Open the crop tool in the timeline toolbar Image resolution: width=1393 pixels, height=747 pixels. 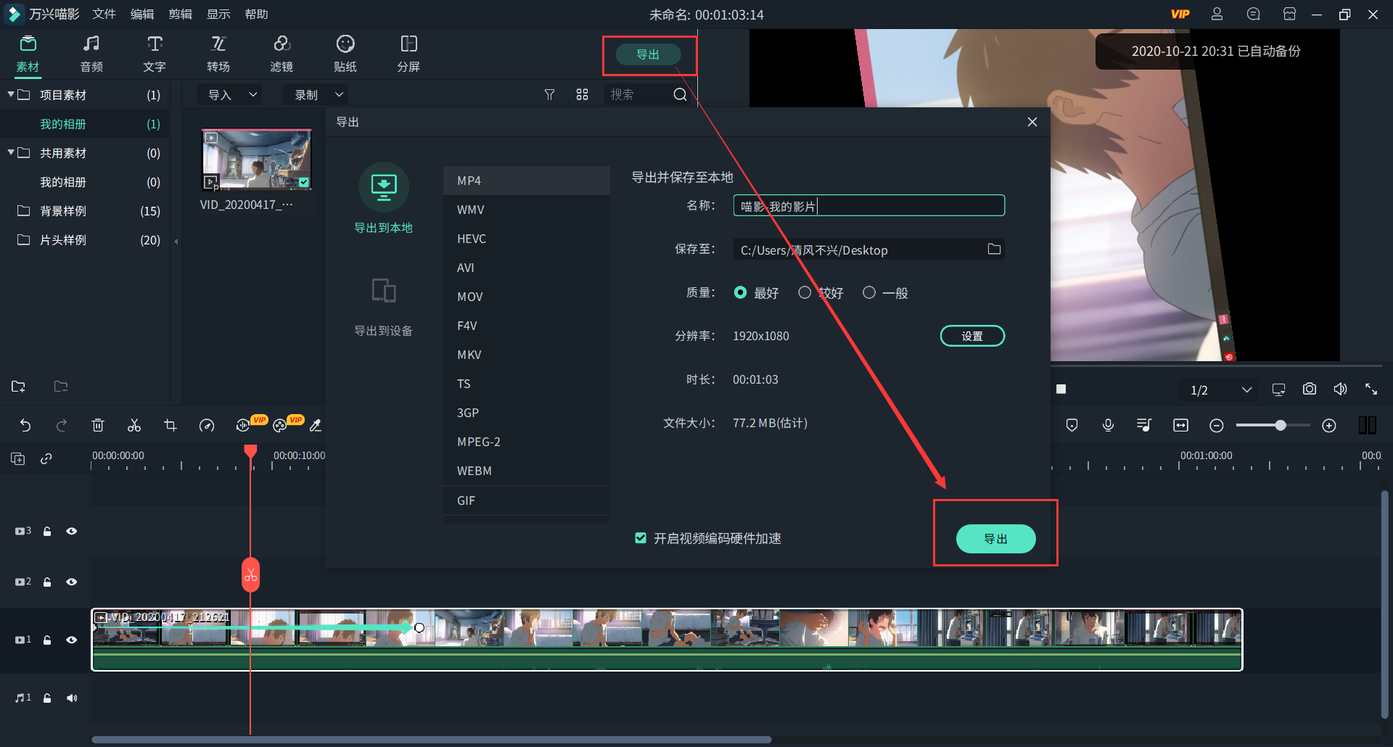(170, 425)
